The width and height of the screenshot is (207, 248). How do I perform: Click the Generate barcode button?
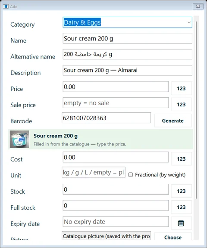point(173,121)
